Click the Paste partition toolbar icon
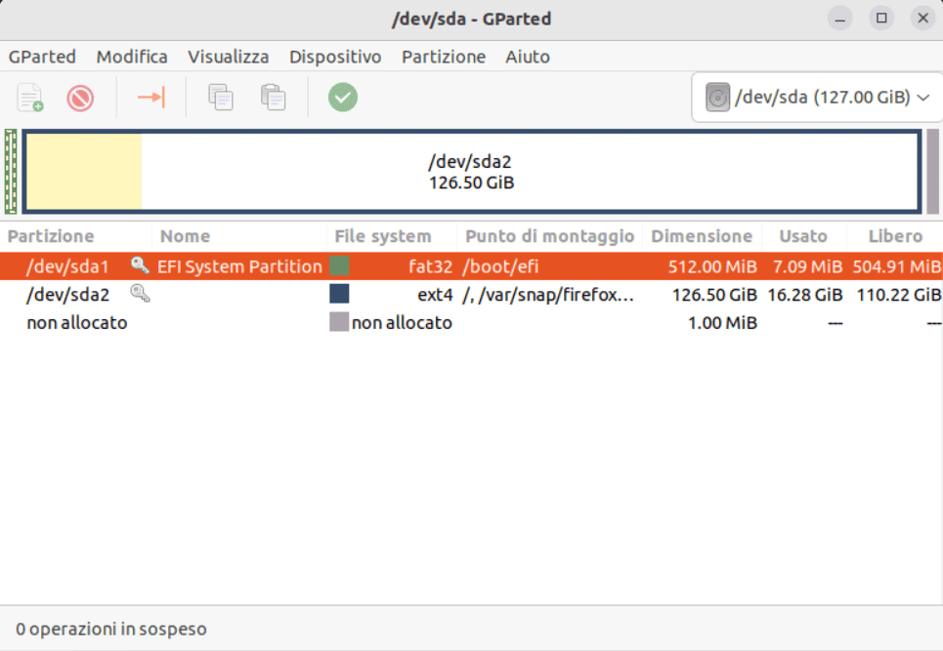This screenshot has width=943, height=651. tap(273, 98)
